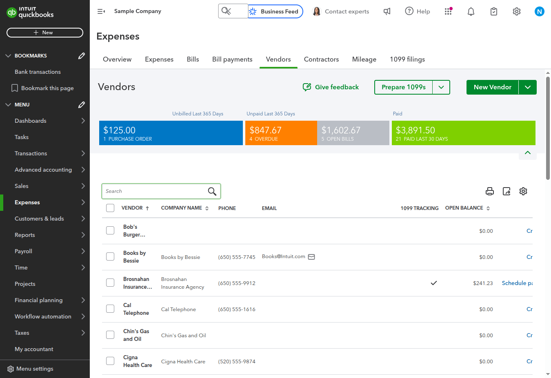Screen dimensions: 551x378
Task: Open Bank transactions bookmark
Action: 38,72
